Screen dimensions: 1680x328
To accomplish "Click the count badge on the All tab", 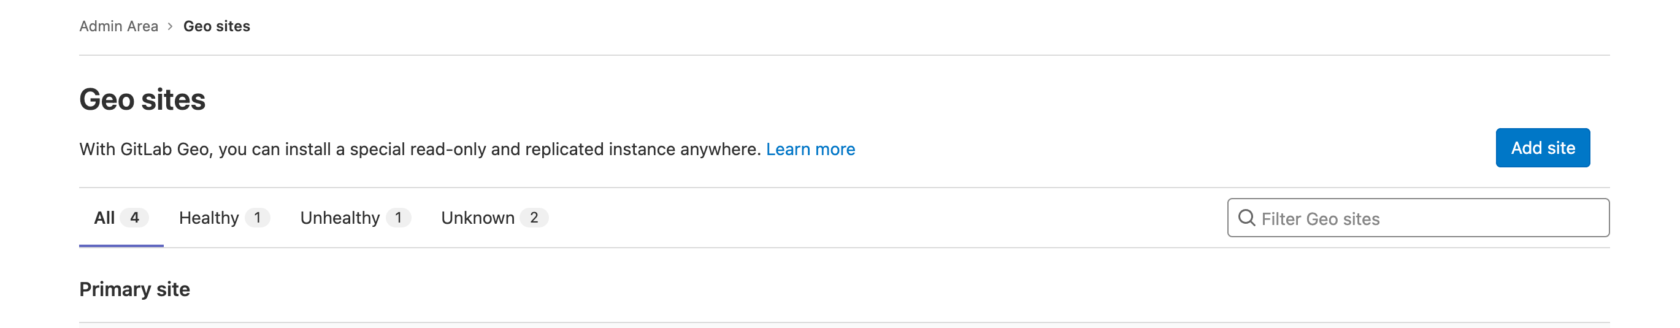I will click(134, 218).
